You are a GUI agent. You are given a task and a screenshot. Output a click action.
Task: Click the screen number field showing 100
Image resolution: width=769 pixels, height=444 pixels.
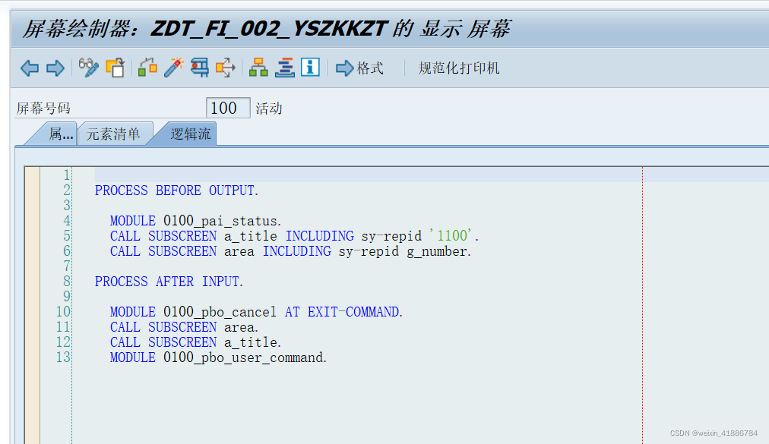(x=227, y=108)
